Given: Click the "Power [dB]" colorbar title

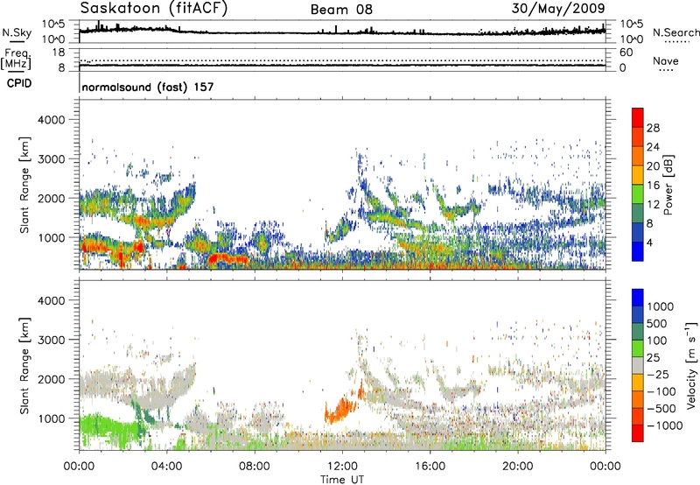Looking at the screenshot, I should (x=668, y=185).
